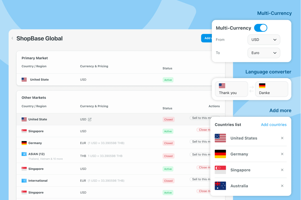Click the Danke German language box
Screen dimensions: 301x200
pos(272,89)
